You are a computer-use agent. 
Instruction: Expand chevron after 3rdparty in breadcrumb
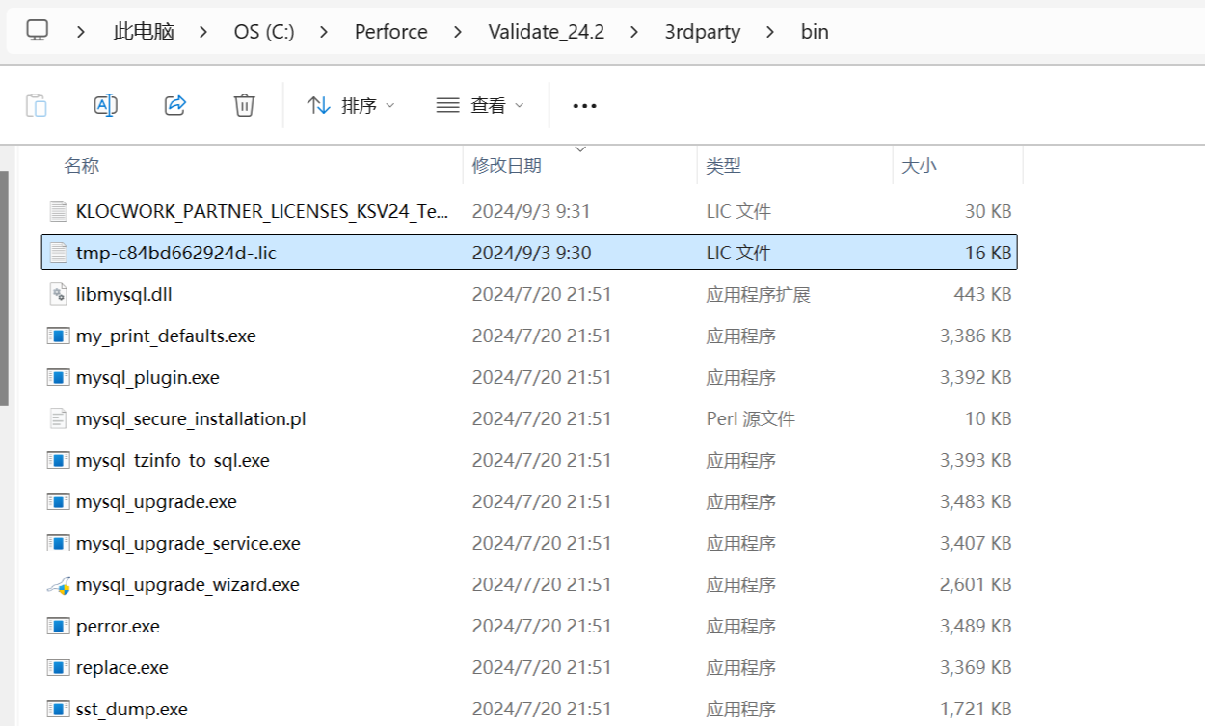(x=770, y=32)
